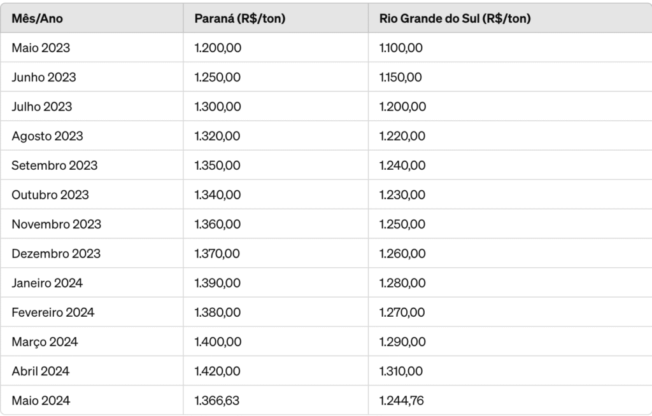Select the Maio 2024 row label
652x416 pixels.
point(41,401)
